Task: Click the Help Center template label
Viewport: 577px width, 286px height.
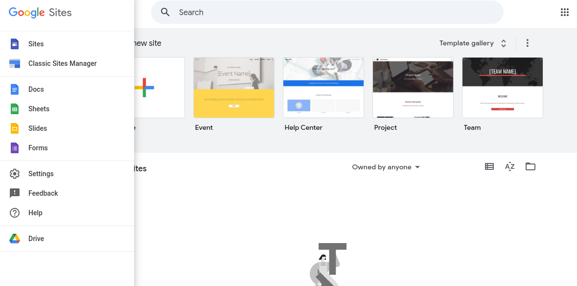Action: 303,127
